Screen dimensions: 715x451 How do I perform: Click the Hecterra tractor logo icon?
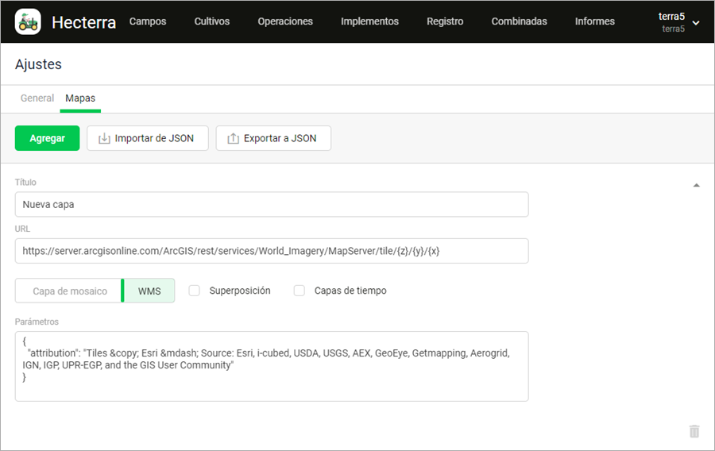[x=28, y=21]
